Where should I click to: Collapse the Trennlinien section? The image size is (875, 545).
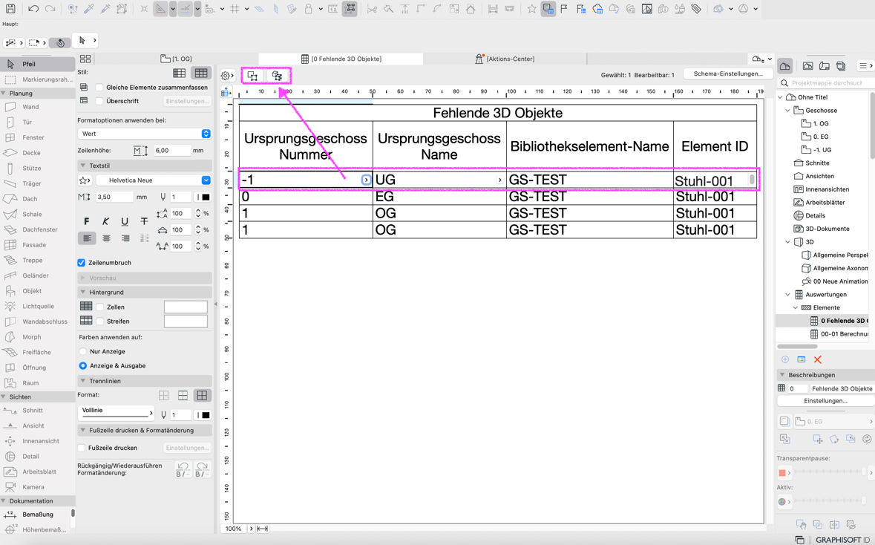pos(83,381)
